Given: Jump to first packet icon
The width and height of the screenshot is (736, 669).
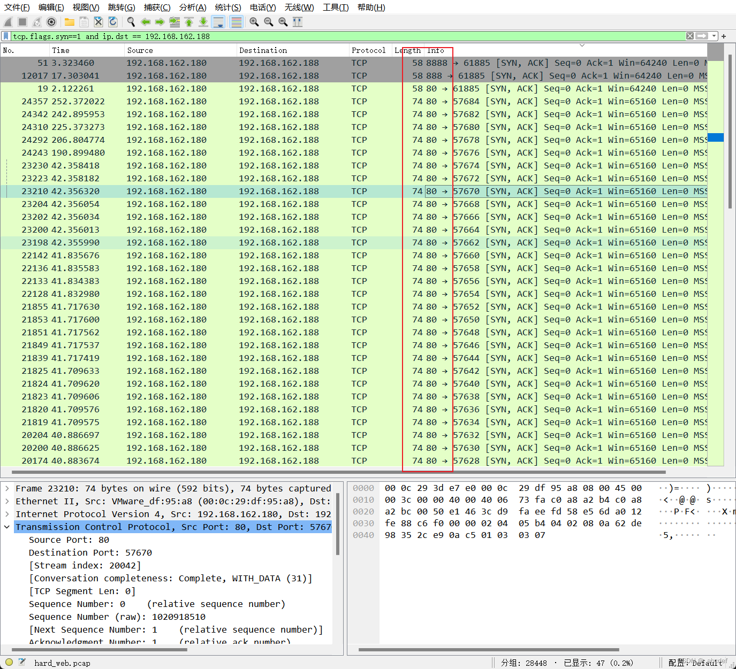Looking at the screenshot, I should point(189,22).
